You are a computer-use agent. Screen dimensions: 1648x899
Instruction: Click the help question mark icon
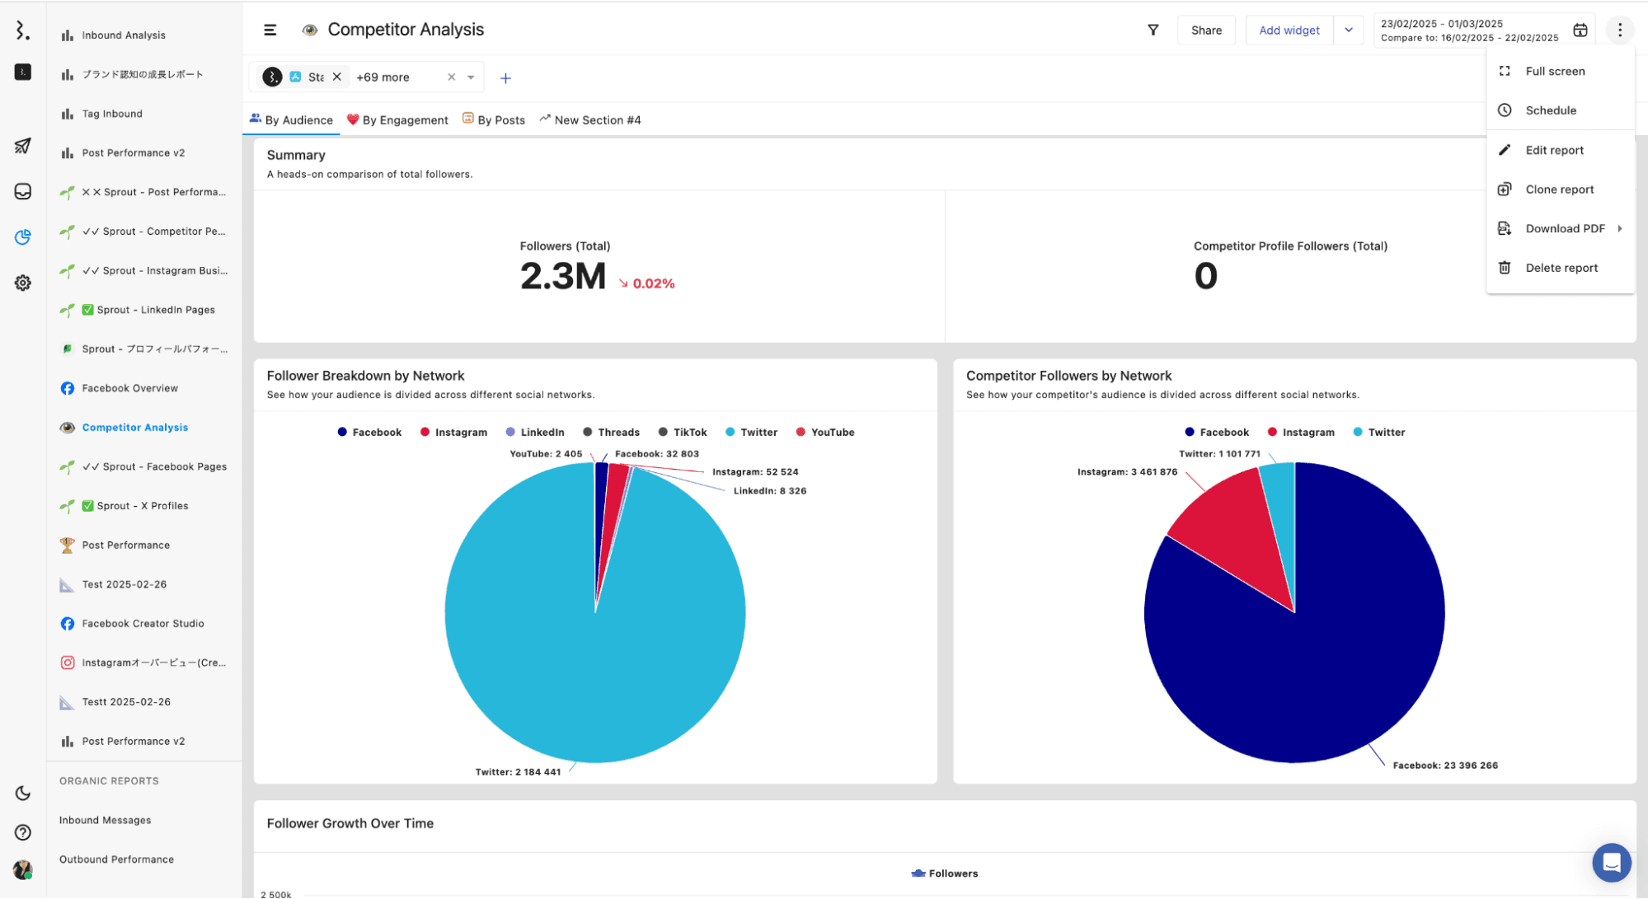22,832
